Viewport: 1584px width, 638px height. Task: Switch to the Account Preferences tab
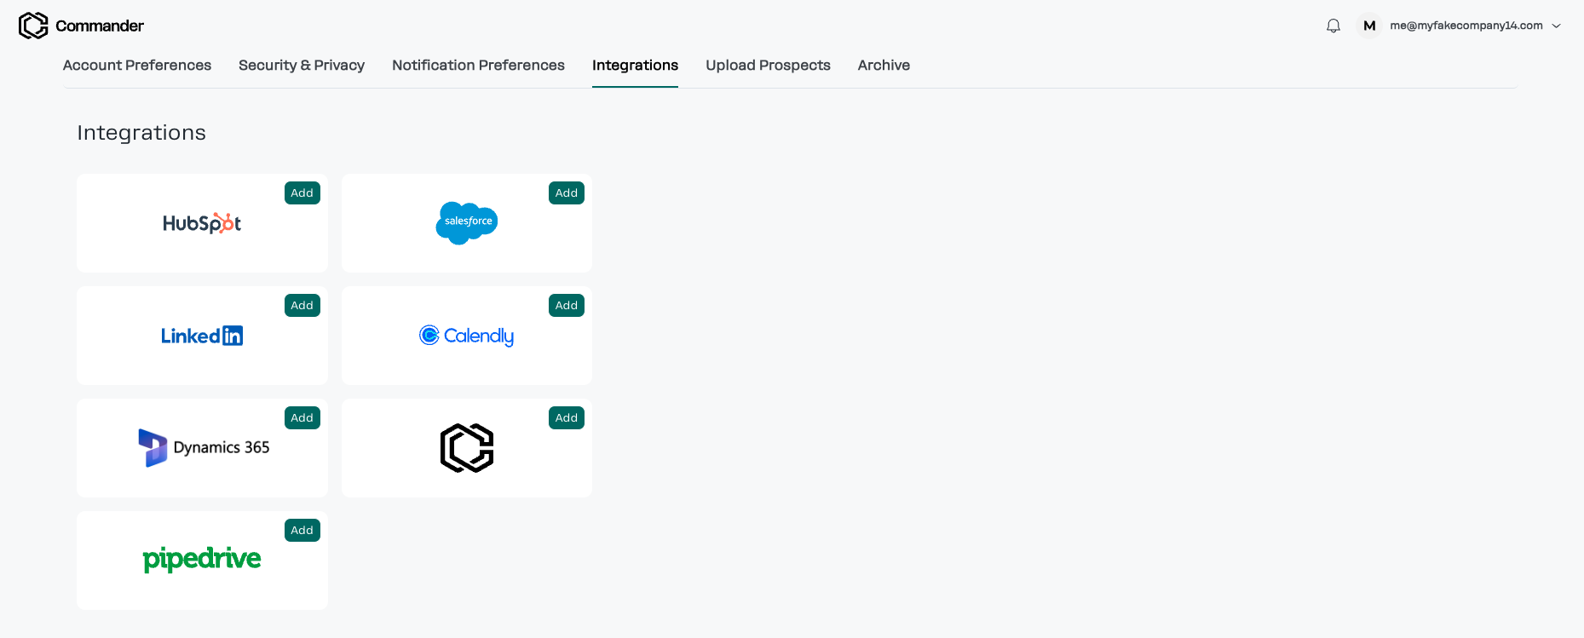(x=136, y=65)
